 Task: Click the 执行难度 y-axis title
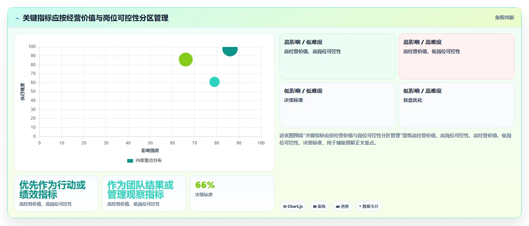tap(23, 92)
